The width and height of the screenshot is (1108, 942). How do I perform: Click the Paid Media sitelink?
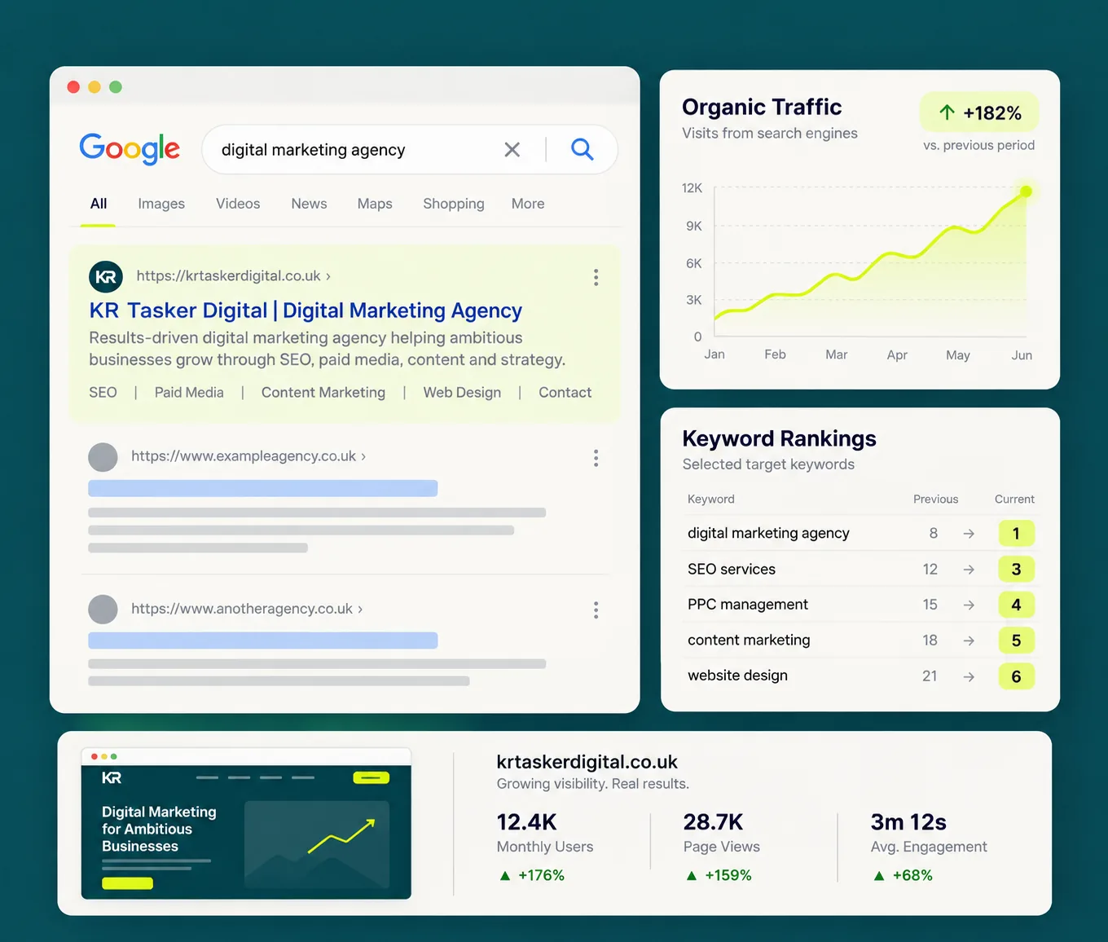pos(189,393)
